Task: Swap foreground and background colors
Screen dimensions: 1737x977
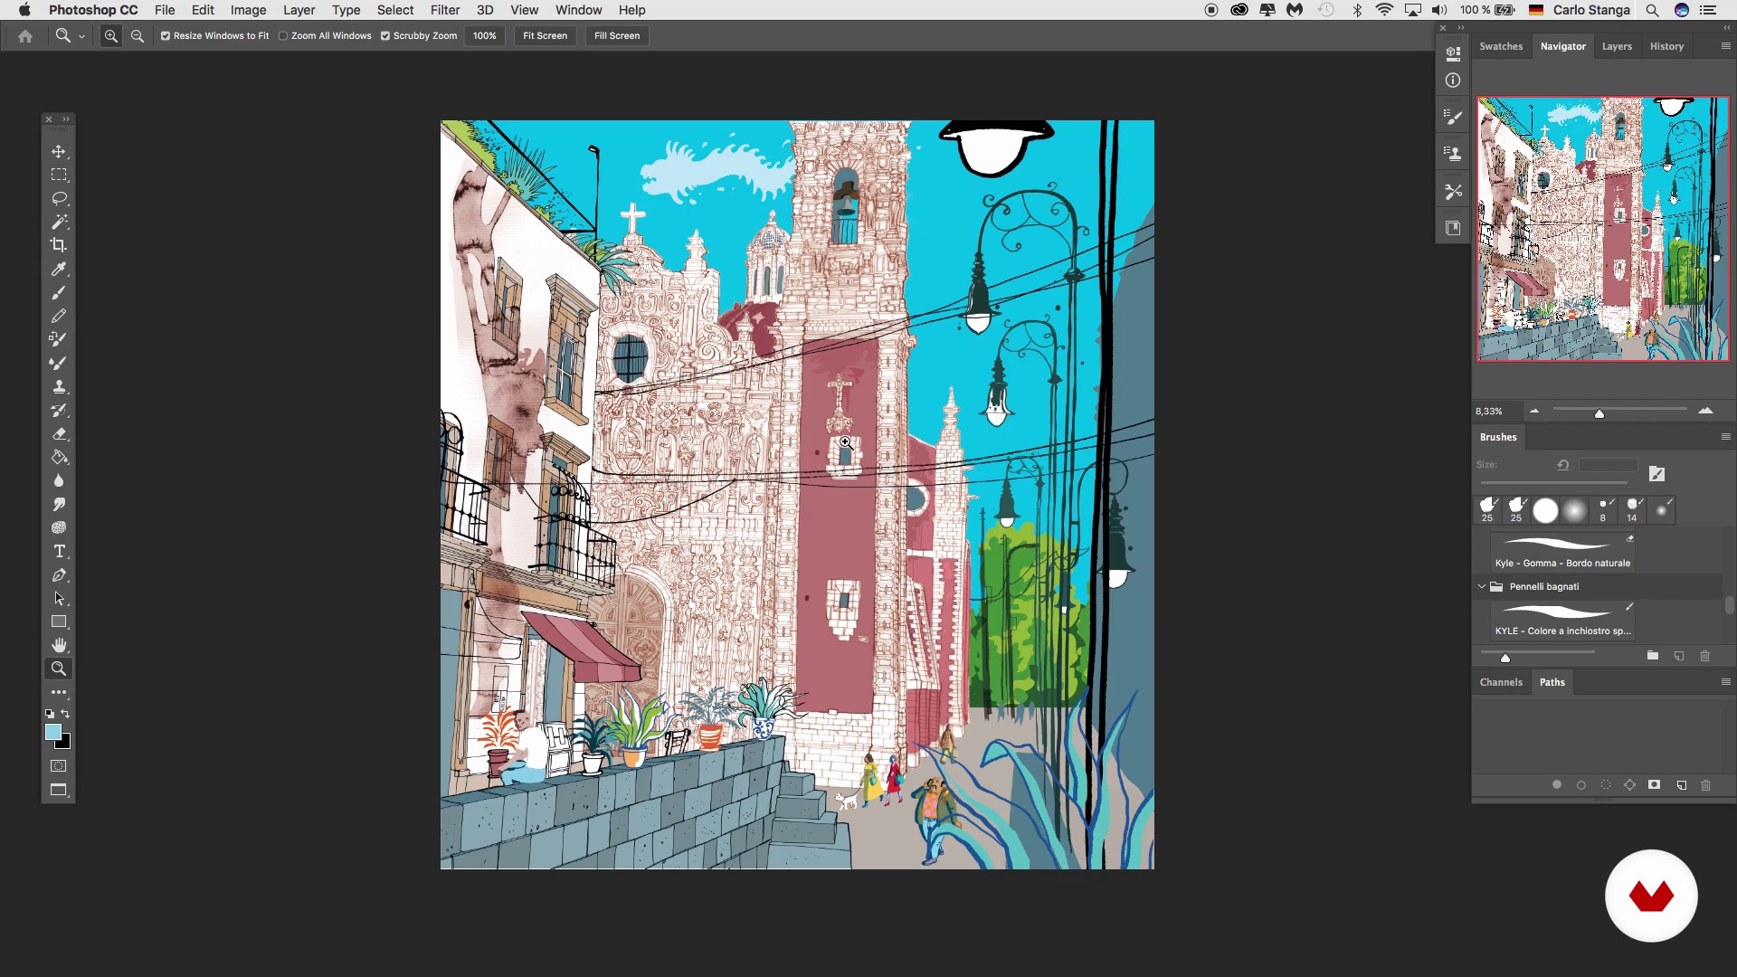Action: pos(65,714)
